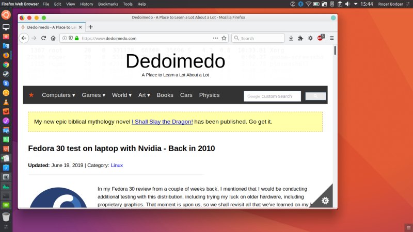Open the Wi-Fi indicator in top panel

click(x=308, y=4)
